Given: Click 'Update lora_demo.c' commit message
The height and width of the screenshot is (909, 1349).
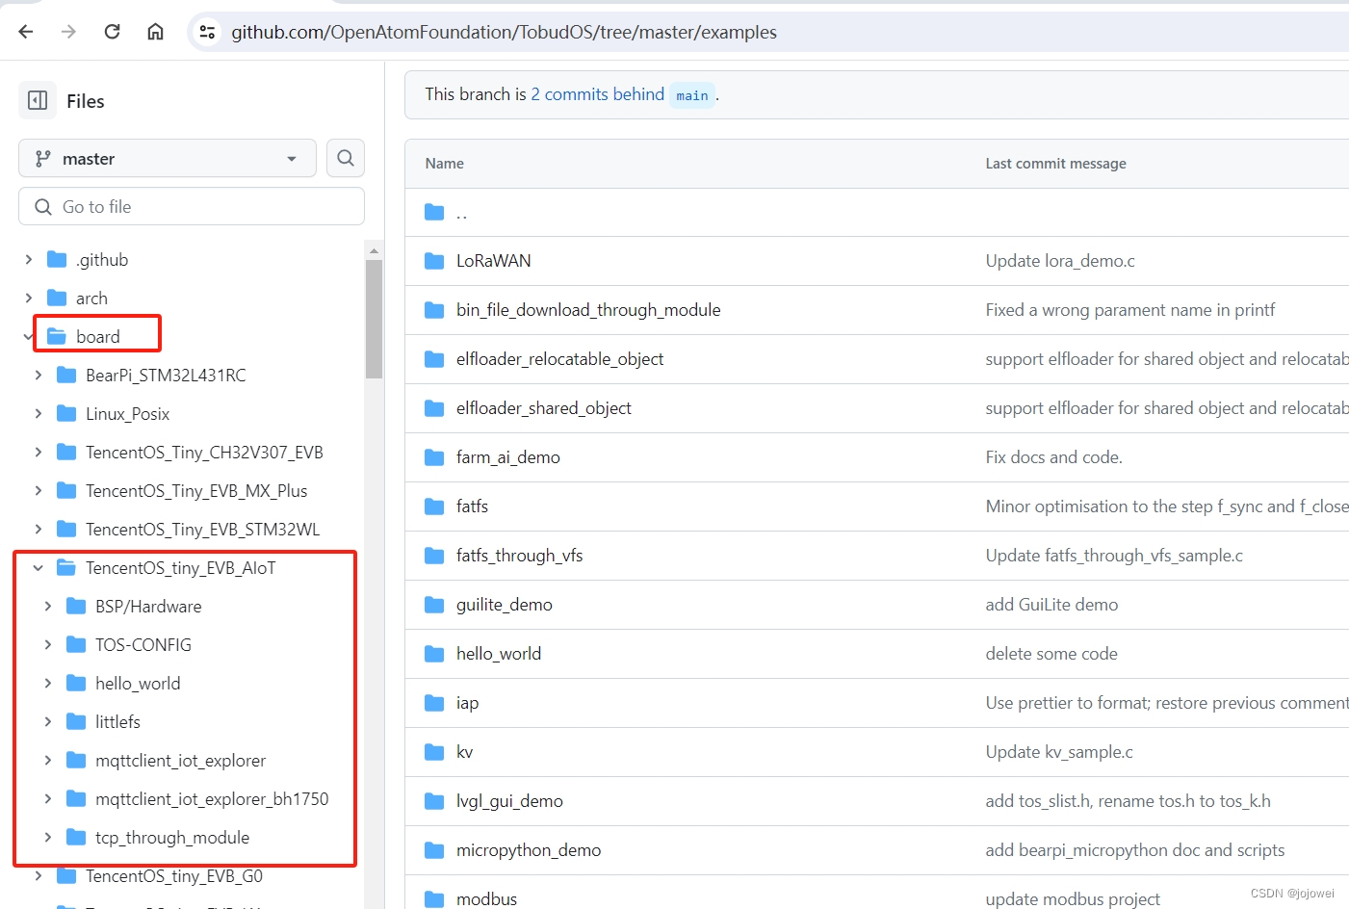Looking at the screenshot, I should click(x=1060, y=261).
